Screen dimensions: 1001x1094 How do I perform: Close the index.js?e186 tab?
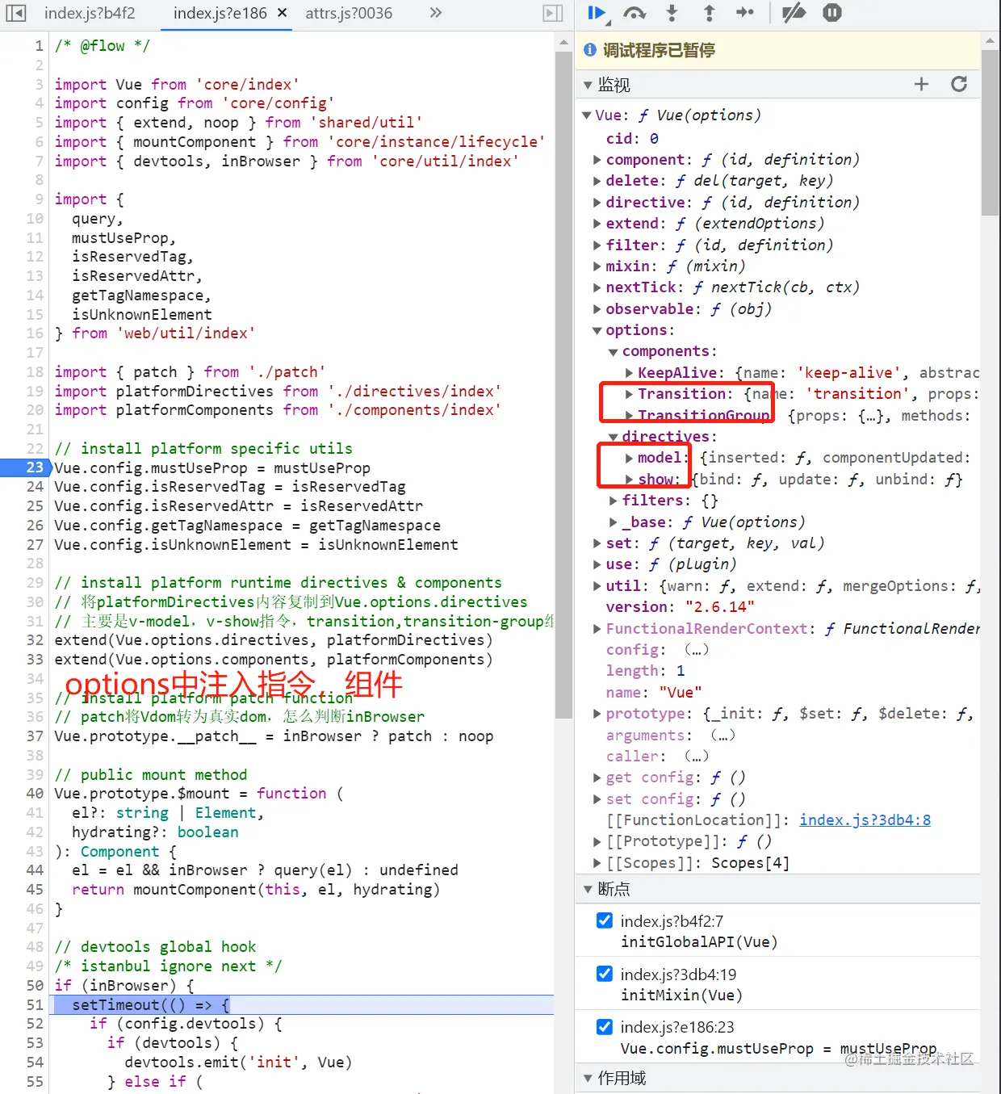(282, 13)
